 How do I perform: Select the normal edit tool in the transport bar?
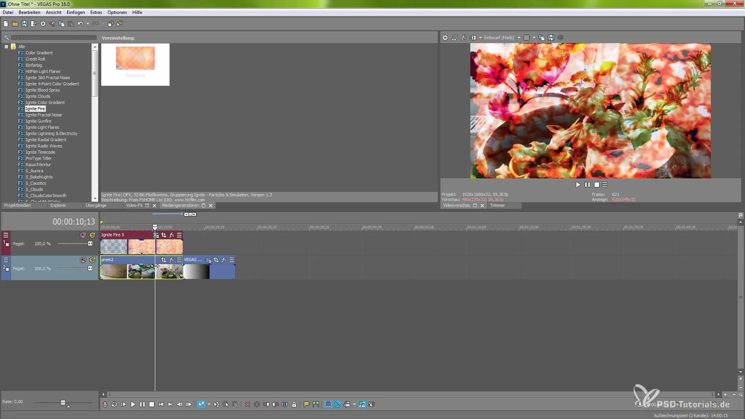pos(201,404)
